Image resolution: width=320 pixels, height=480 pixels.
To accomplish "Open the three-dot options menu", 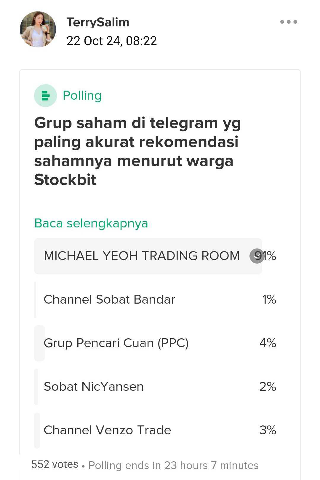I will 289,22.
